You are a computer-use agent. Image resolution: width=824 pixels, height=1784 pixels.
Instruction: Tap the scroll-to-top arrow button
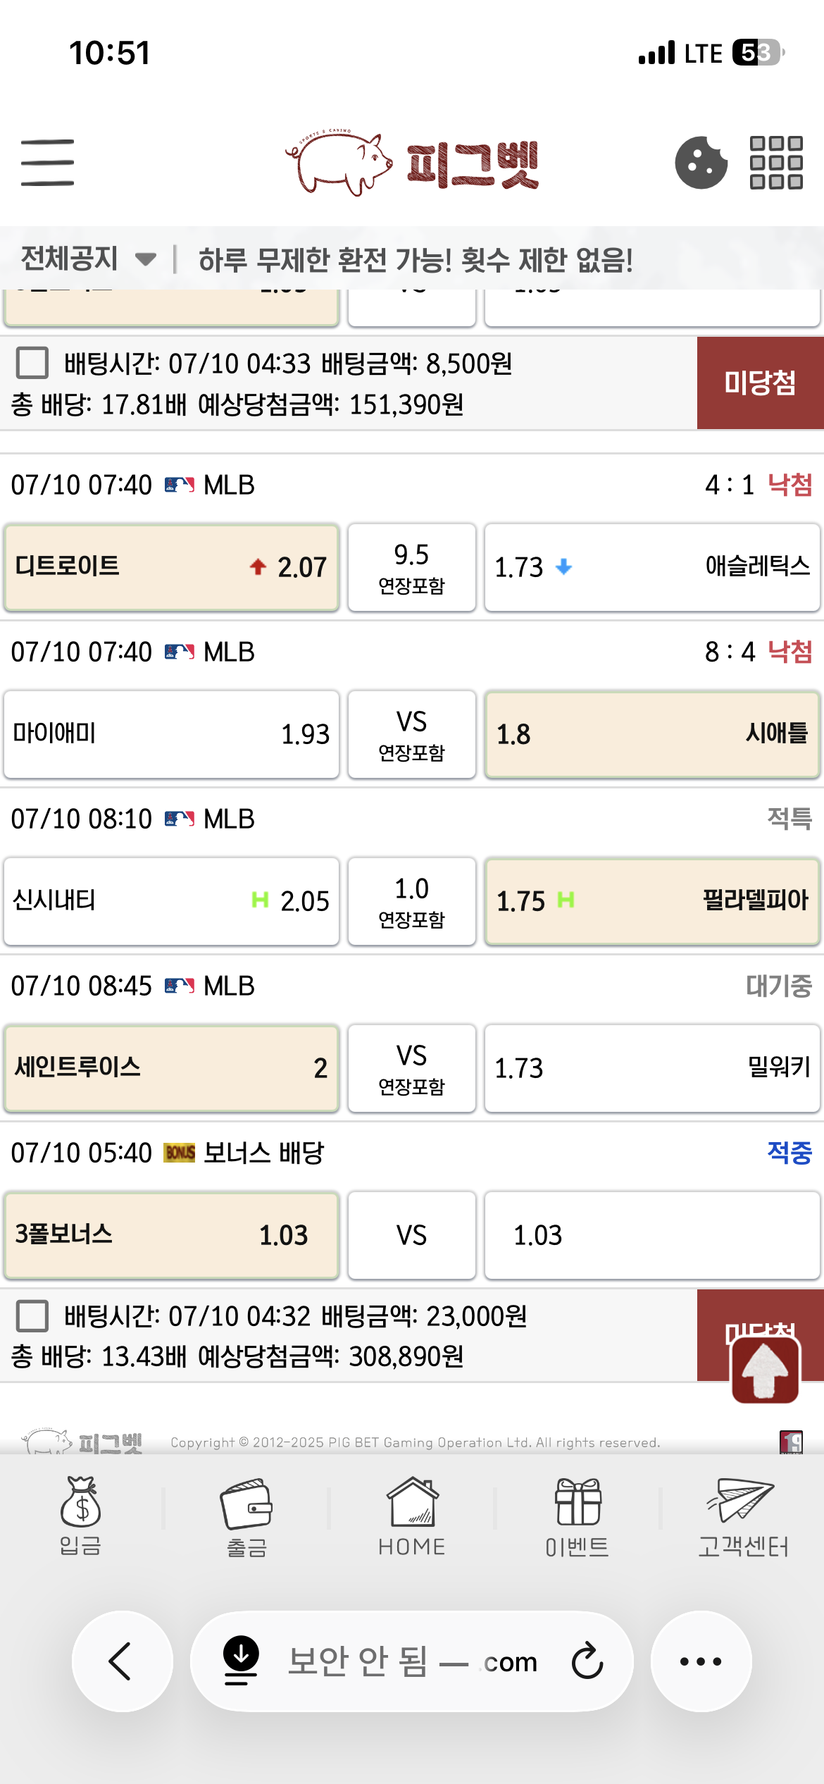coord(766,1370)
